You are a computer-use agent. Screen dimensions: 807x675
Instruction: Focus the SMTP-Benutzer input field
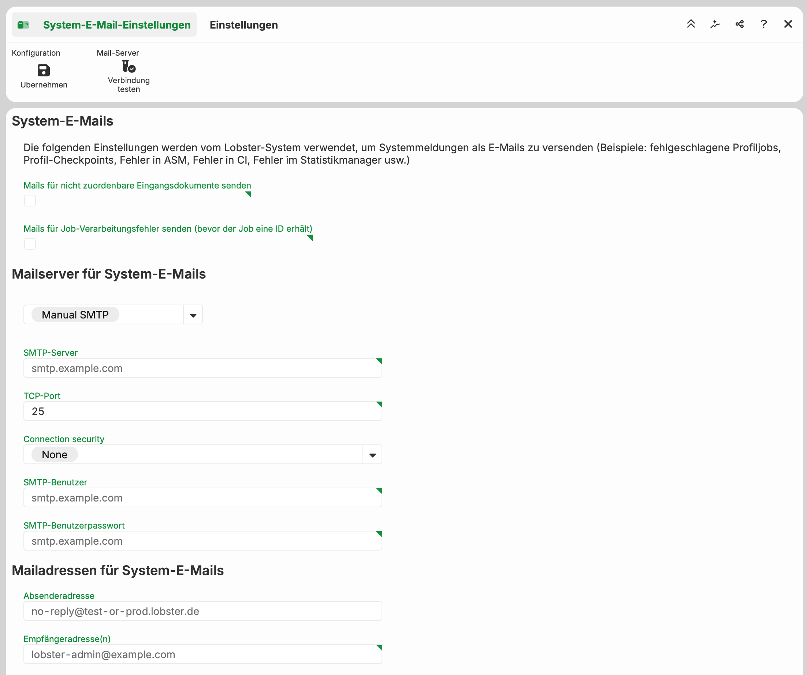pyautogui.click(x=202, y=497)
